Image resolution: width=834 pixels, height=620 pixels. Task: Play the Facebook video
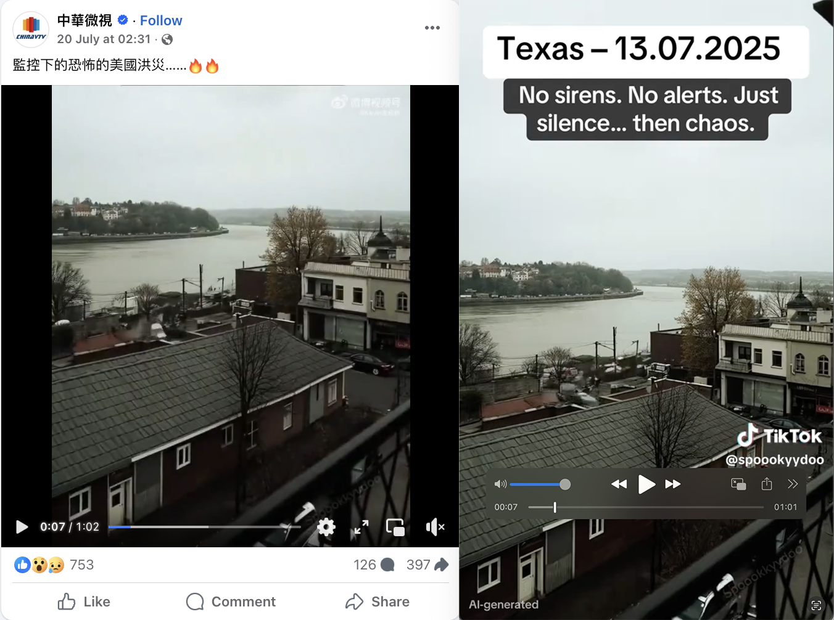tap(22, 527)
